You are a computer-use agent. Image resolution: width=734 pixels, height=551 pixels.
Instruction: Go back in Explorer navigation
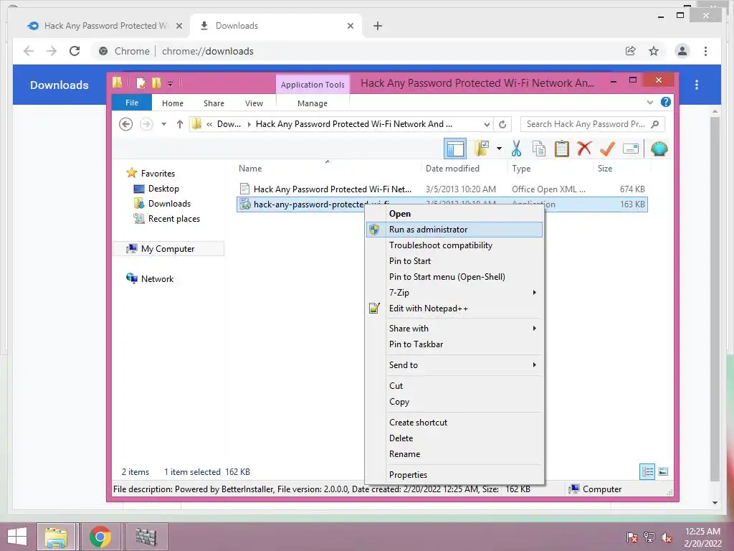125,124
